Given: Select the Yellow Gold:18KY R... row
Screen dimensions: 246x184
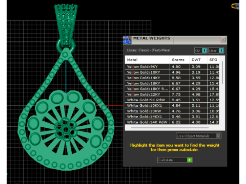Looking at the screenshot, I should click(172, 89).
